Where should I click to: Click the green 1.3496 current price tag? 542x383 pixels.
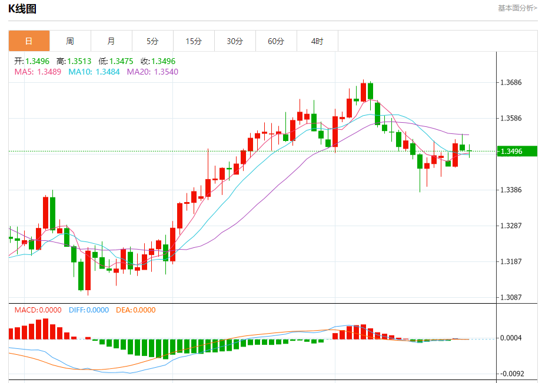[x=517, y=151]
